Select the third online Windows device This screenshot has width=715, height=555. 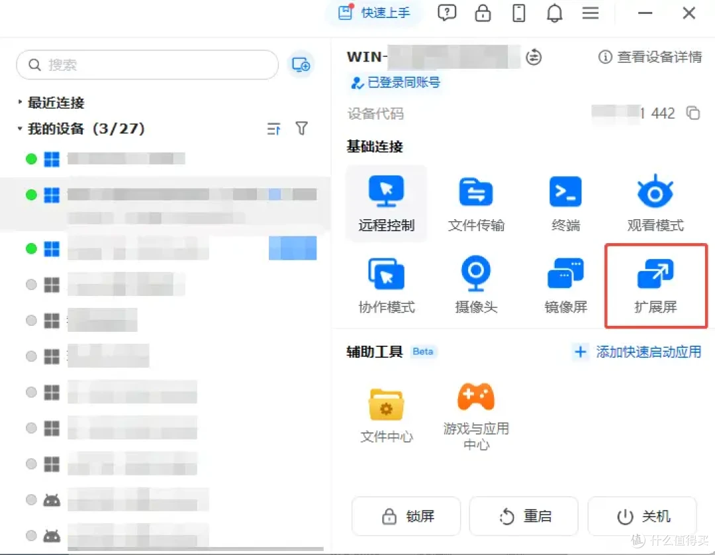(165, 248)
